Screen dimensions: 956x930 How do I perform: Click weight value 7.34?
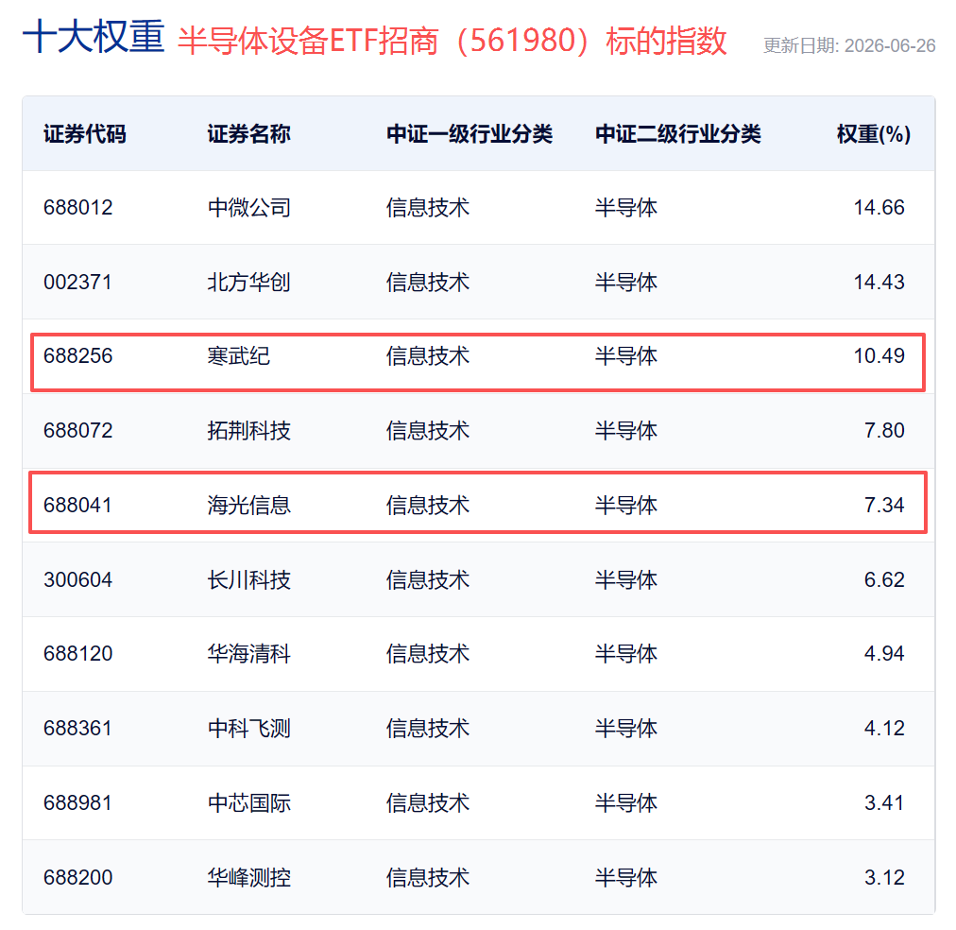(884, 506)
